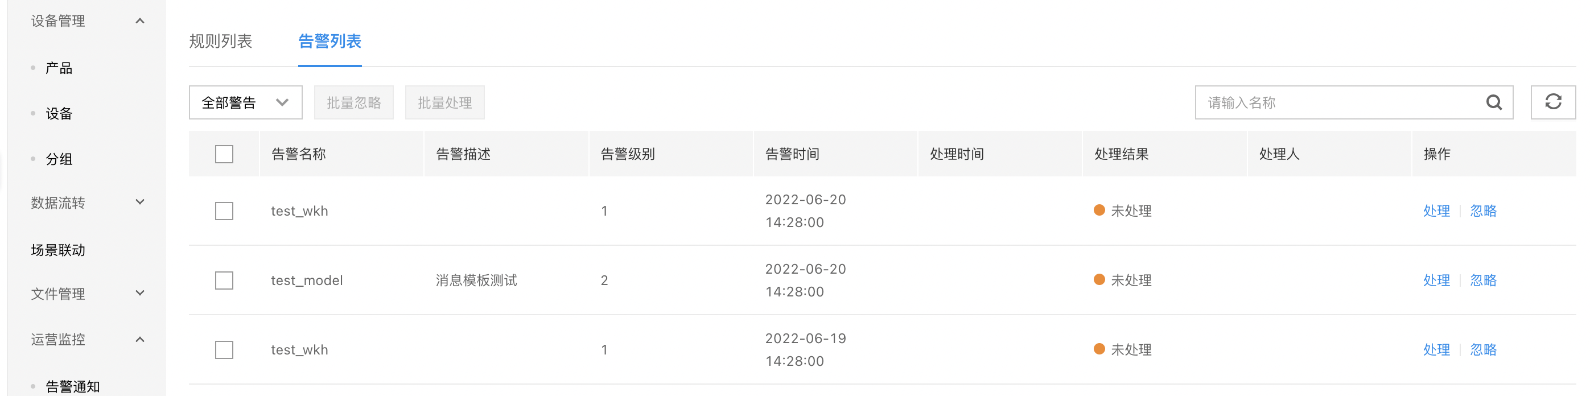Check the test_model row checkbox
1590x396 pixels.
(224, 280)
